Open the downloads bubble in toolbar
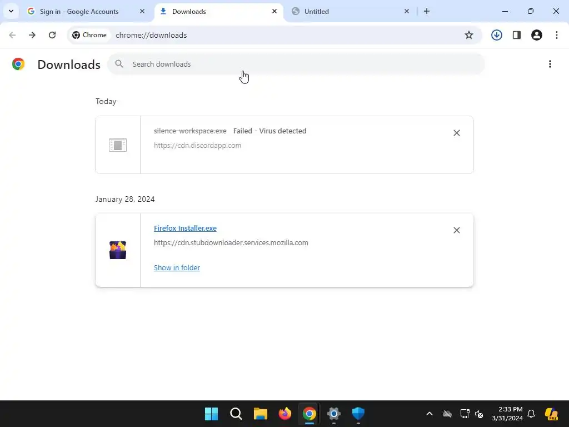This screenshot has height=427, width=569. tap(497, 35)
